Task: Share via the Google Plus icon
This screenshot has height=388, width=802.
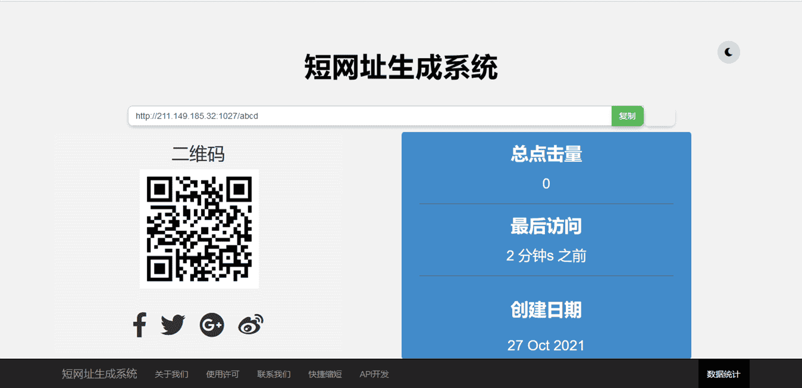Action: 212,325
